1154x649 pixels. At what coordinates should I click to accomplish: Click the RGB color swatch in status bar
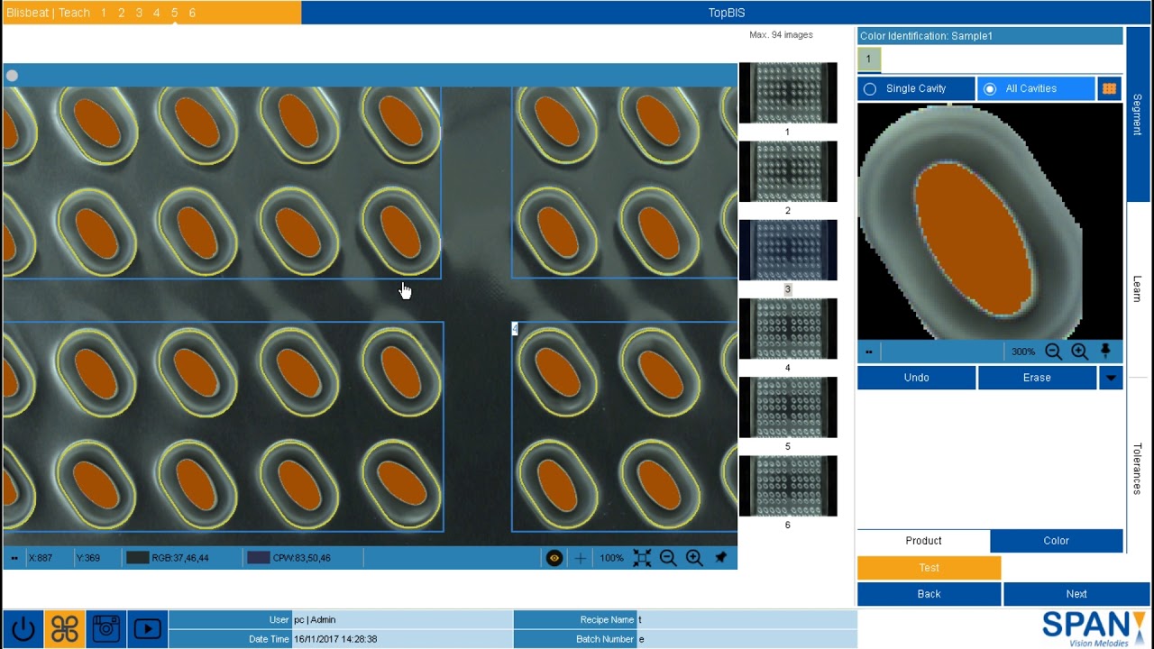coord(138,558)
